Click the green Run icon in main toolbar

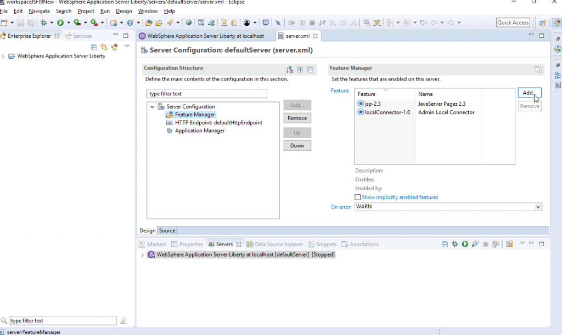click(x=60, y=22)
